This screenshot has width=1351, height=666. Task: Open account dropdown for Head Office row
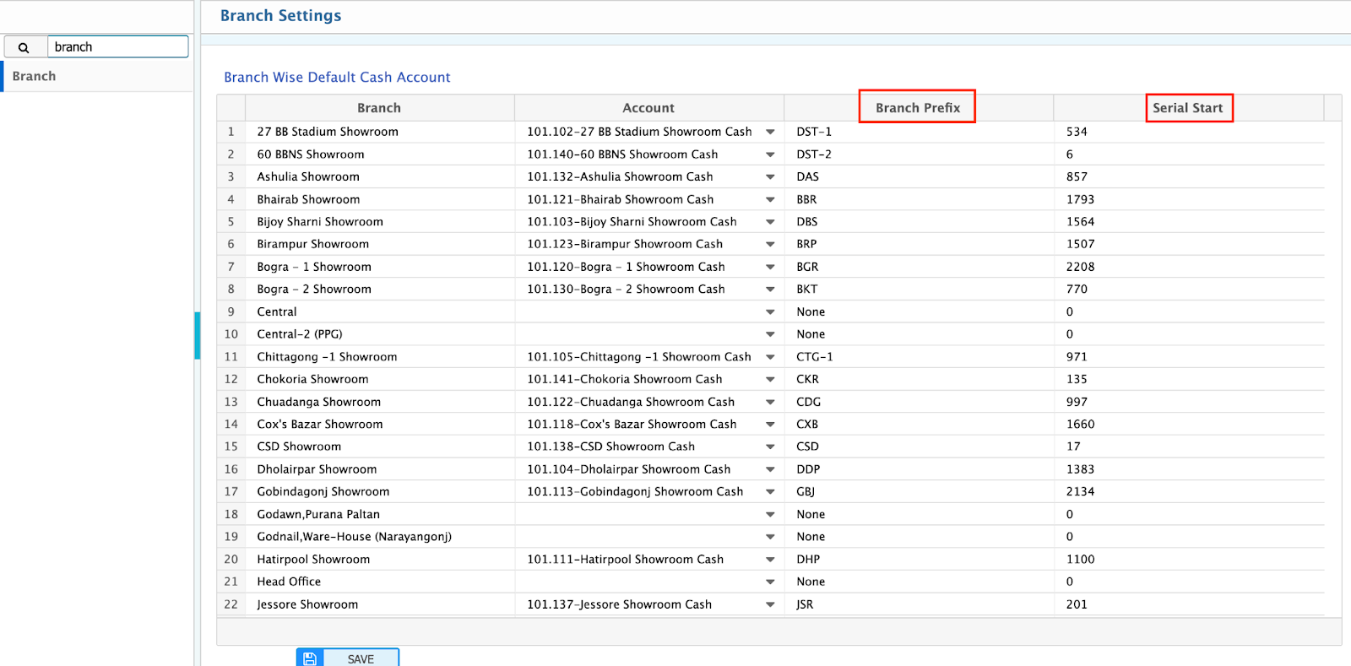pos(770,582)
